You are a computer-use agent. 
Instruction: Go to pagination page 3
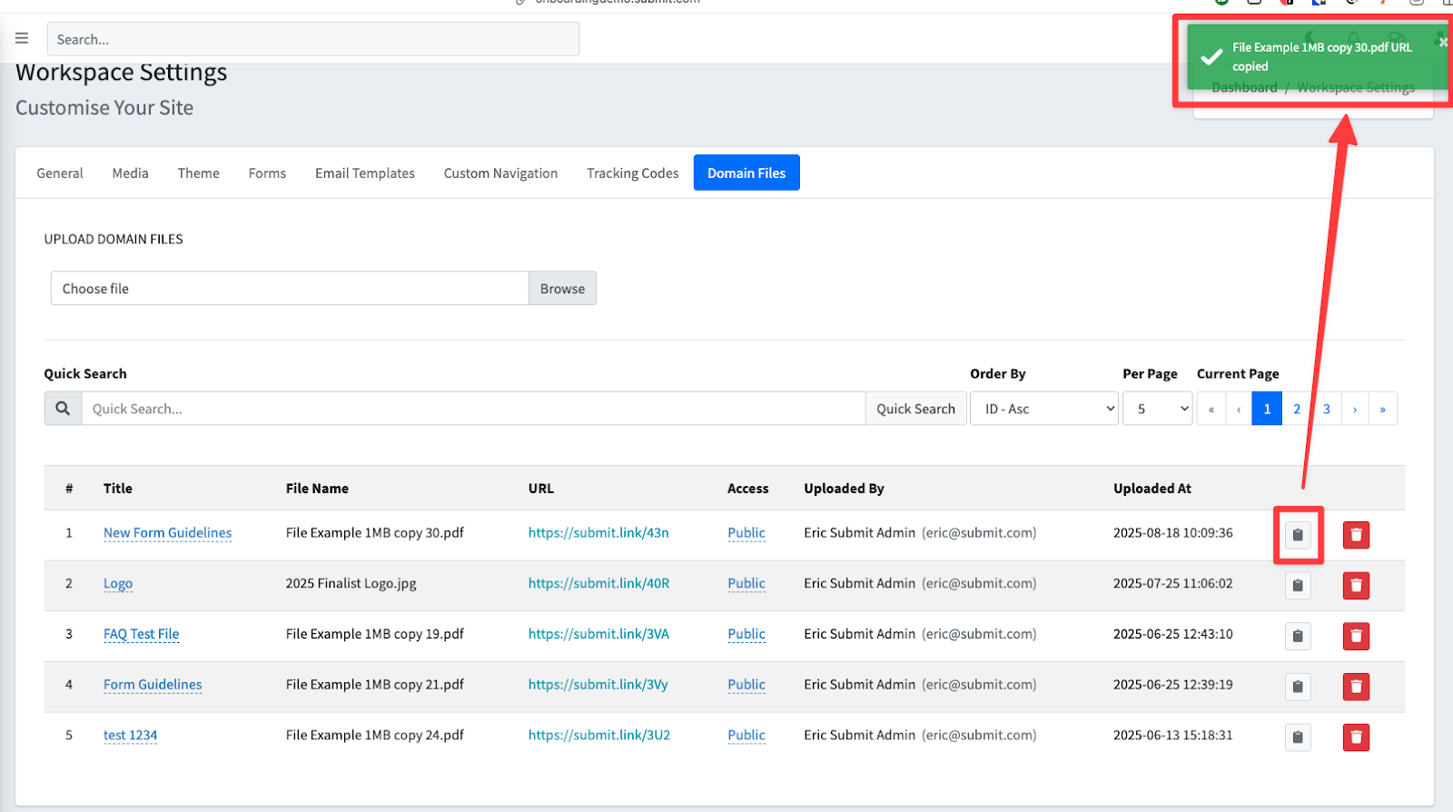pyautogui.click(x=1326, y=409)
